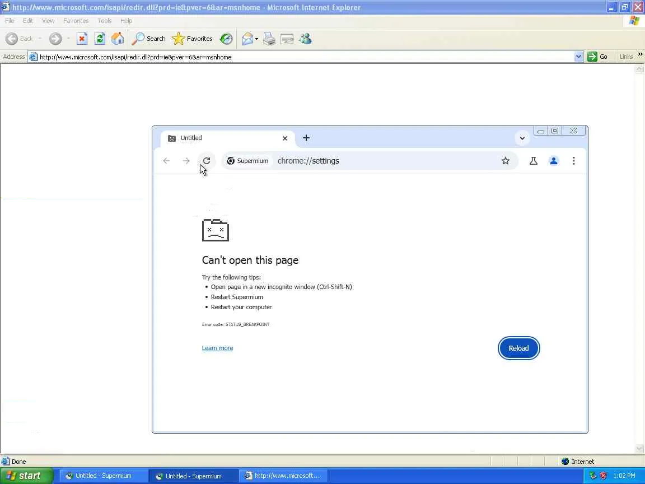Reload page with Supermium toolbar icon

(x=207, y=161)
